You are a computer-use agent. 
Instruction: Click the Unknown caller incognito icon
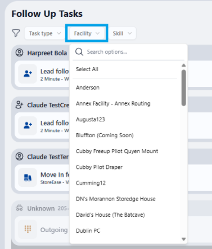click(x=19, y=208)
